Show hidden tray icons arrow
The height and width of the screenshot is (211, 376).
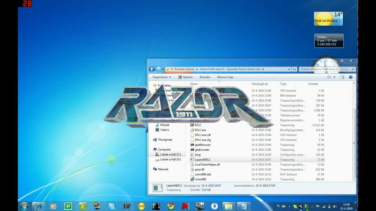coord(289,207)
